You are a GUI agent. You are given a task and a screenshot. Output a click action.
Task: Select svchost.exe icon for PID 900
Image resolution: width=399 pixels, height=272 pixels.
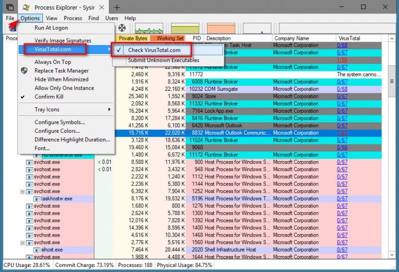click(x=30, y=162)
